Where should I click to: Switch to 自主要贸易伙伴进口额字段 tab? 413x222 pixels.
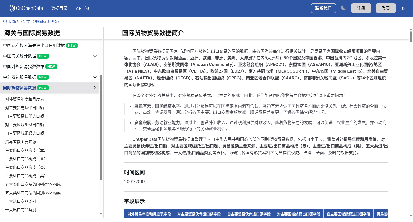[249, 214]
